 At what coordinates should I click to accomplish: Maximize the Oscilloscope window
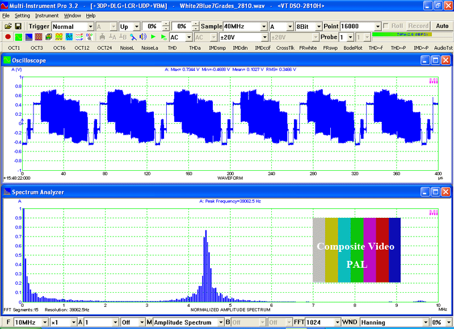point(435,60)
